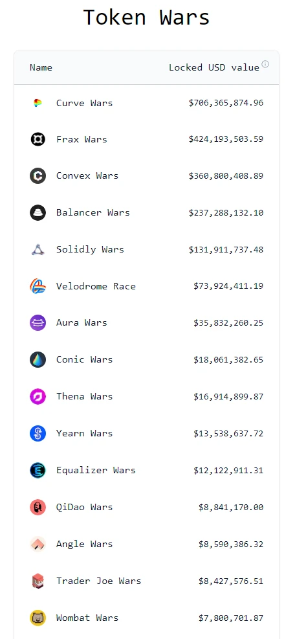Click the info icon beside Locked USD value
Image resolution: width=295 pixels, height=639 pixels.
click(x=265, y=64)
